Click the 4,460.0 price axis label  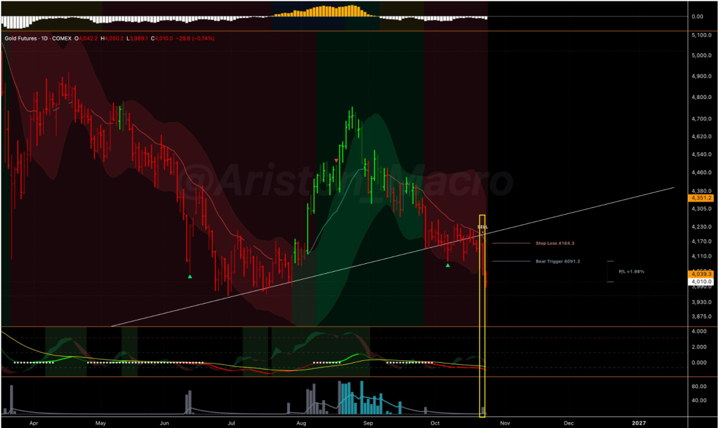701,173
